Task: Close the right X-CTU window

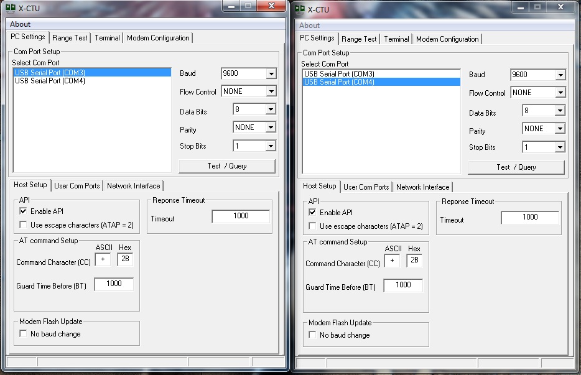Action: (x=561, y=7)
